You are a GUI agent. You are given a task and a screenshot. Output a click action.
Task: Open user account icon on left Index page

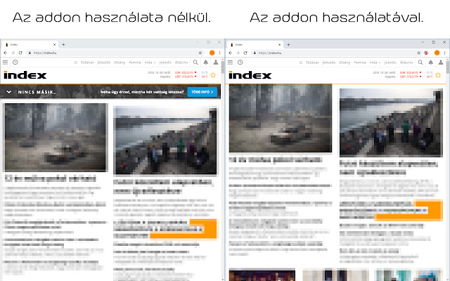click(x=216, y=63)
